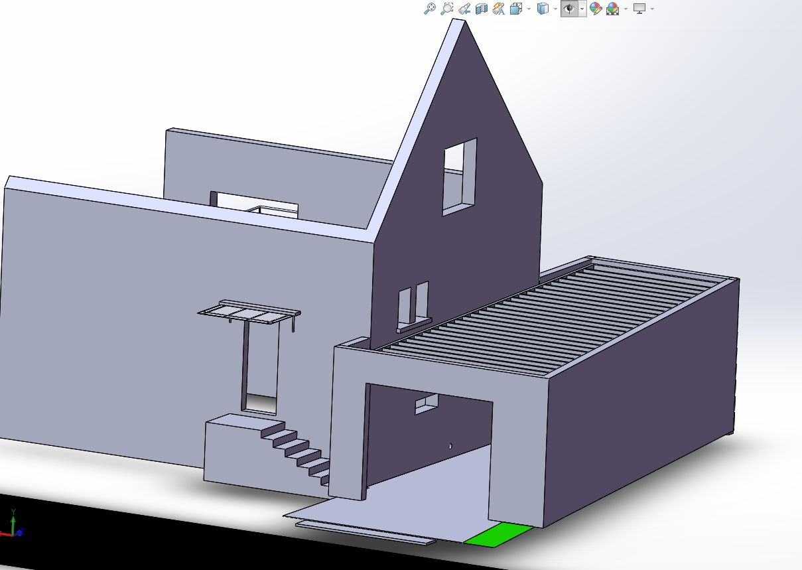Expand the View Settings dropdown arrow
The height and width of the screenshot is (570, 802).
[652, 9]
